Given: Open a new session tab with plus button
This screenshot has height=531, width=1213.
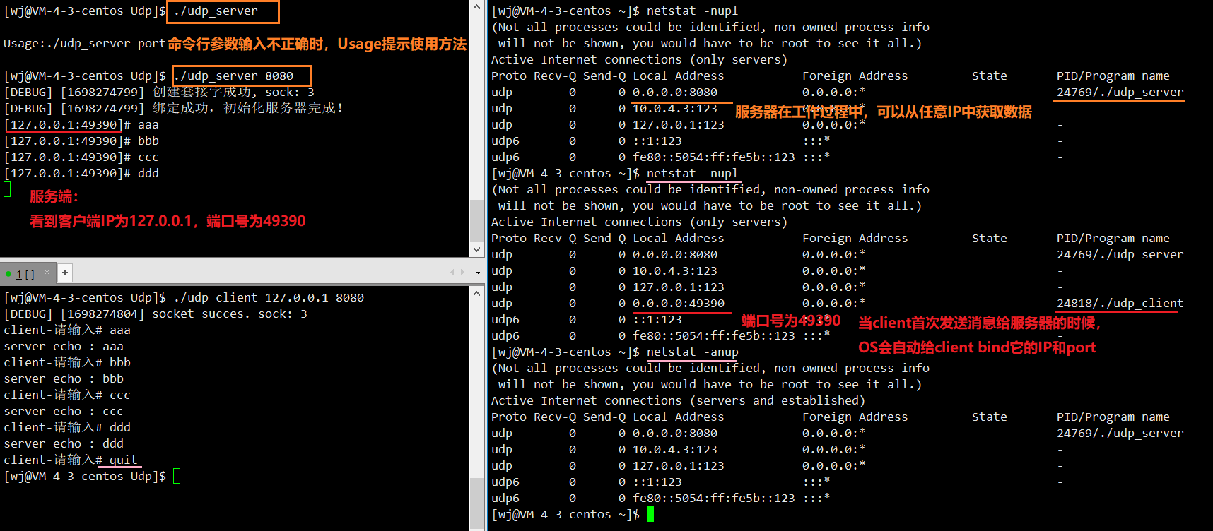Looking at the screenshot, I should pos(64,273).
